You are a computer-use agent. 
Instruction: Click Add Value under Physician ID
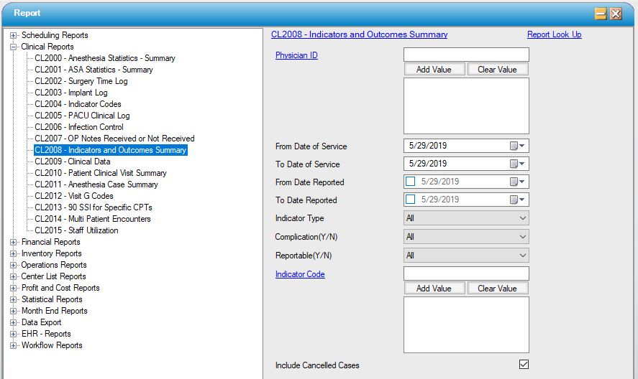click(434, 70)
